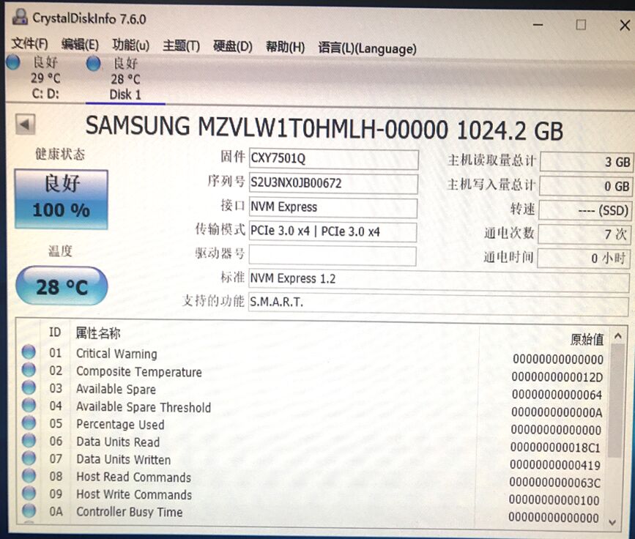The width and height of the screenshot is (635, 539).
Task: Click the previous disk arrow button
Action: pyautogui.click(x=25, y=124)
